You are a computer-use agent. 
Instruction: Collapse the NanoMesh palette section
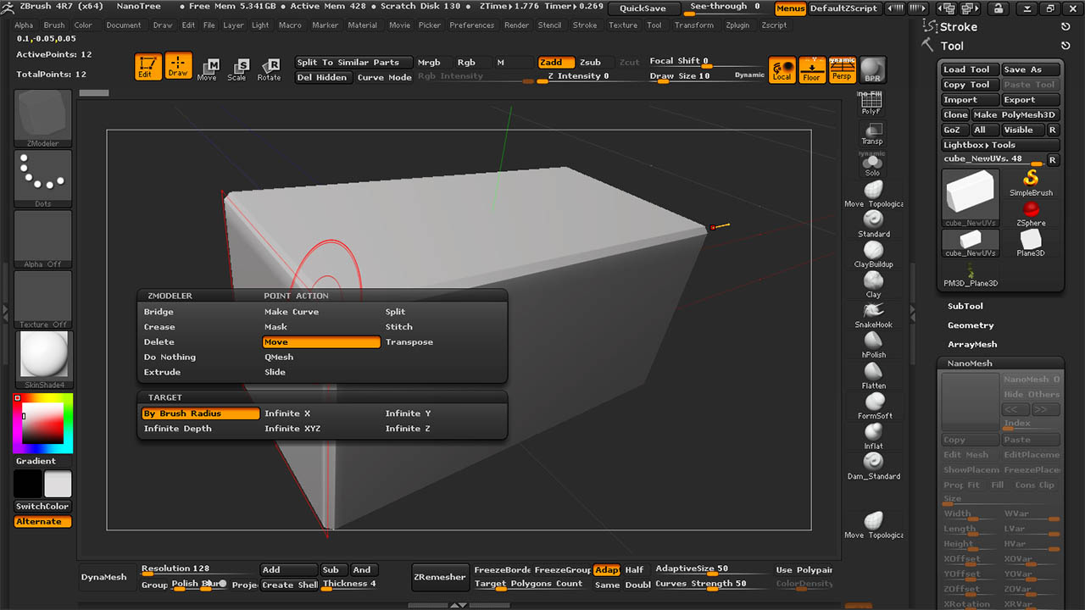pos(970,363)
